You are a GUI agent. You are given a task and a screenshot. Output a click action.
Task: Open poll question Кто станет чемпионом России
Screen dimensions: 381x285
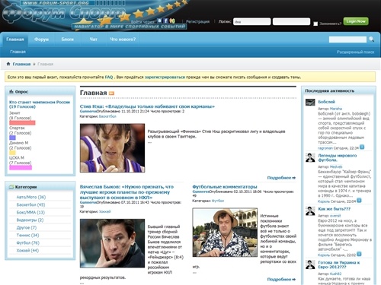(40, 104)
